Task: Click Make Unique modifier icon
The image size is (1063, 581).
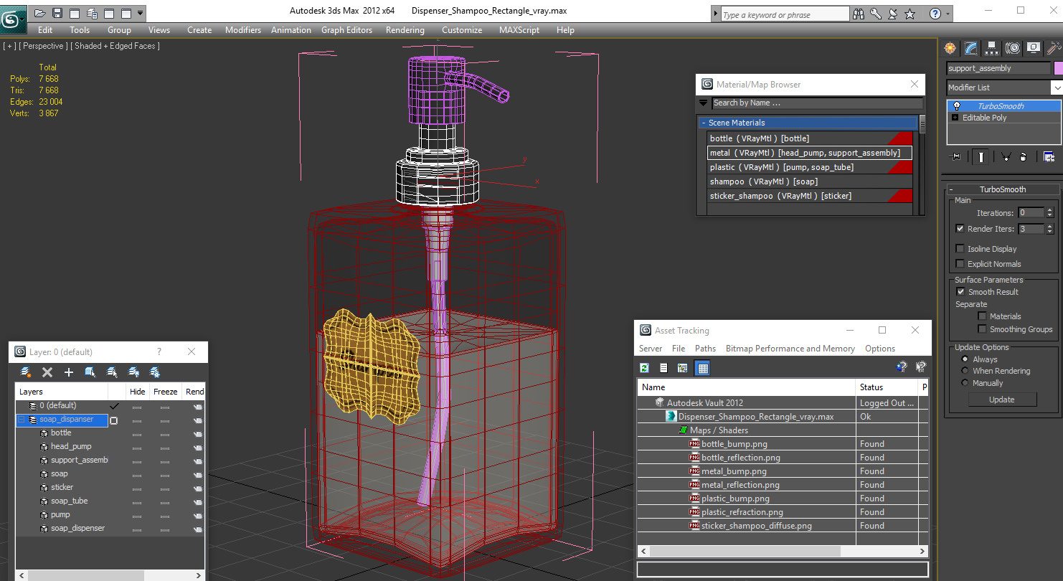Action: pyautogui.click(x=1006, y=156)
